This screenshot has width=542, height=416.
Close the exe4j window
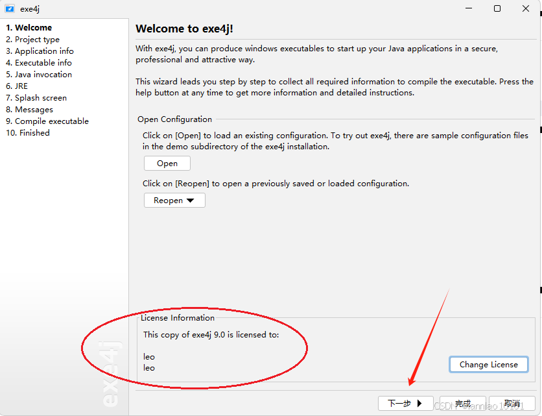coord(526,8)
